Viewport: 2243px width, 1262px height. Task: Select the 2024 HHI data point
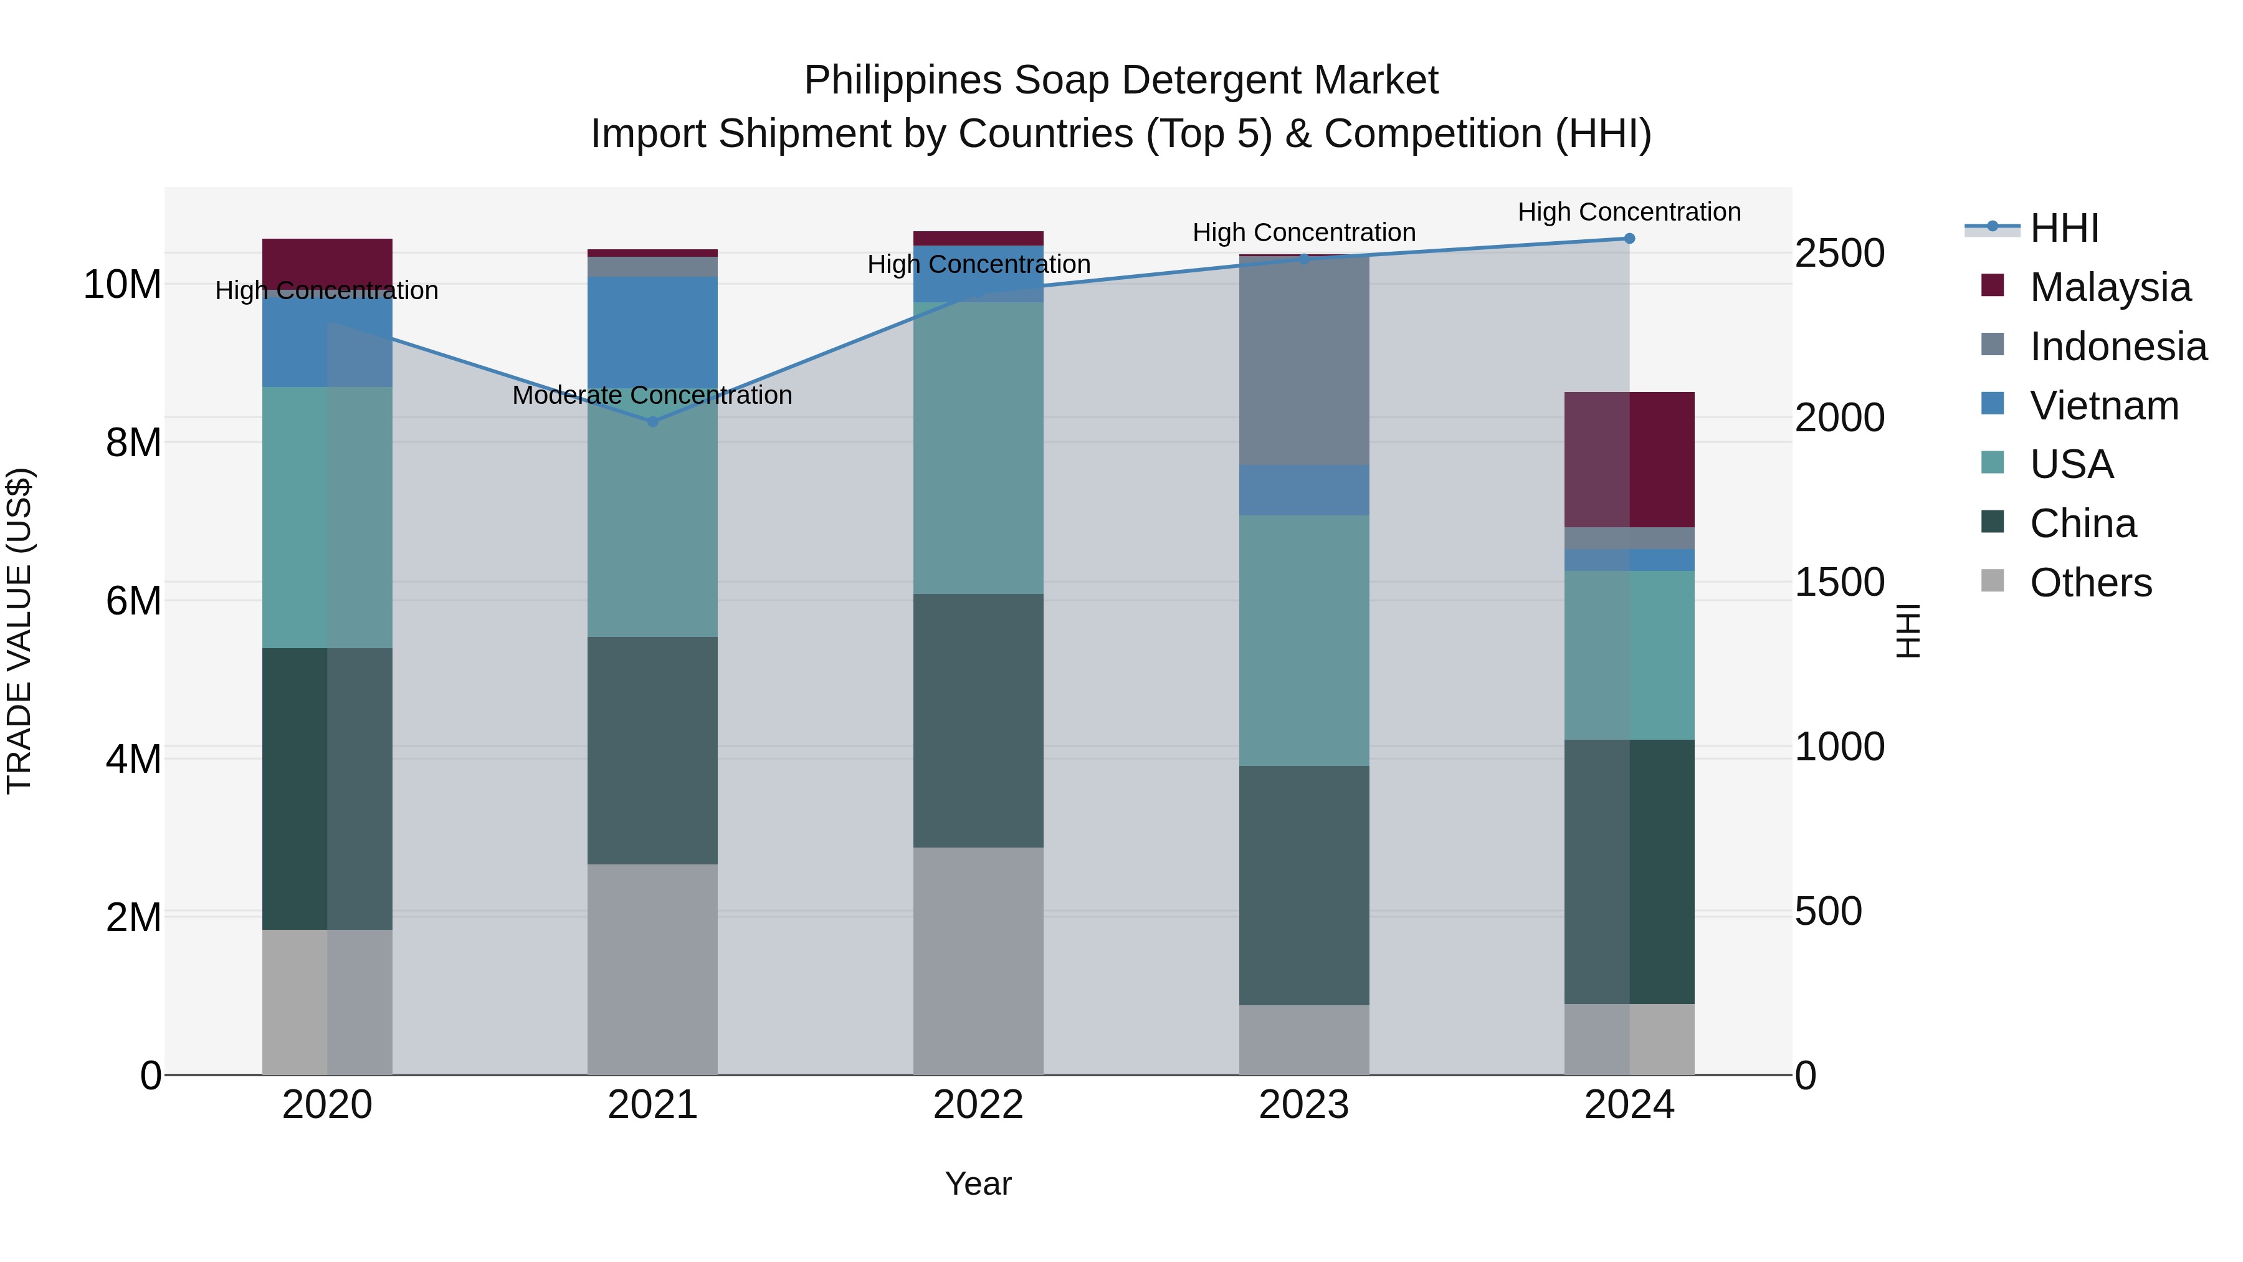[x=1629, y=239]
